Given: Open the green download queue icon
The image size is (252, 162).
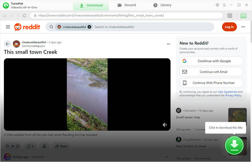Looking at the screenshot, I should pyautogui.click(x=243, y=15).
